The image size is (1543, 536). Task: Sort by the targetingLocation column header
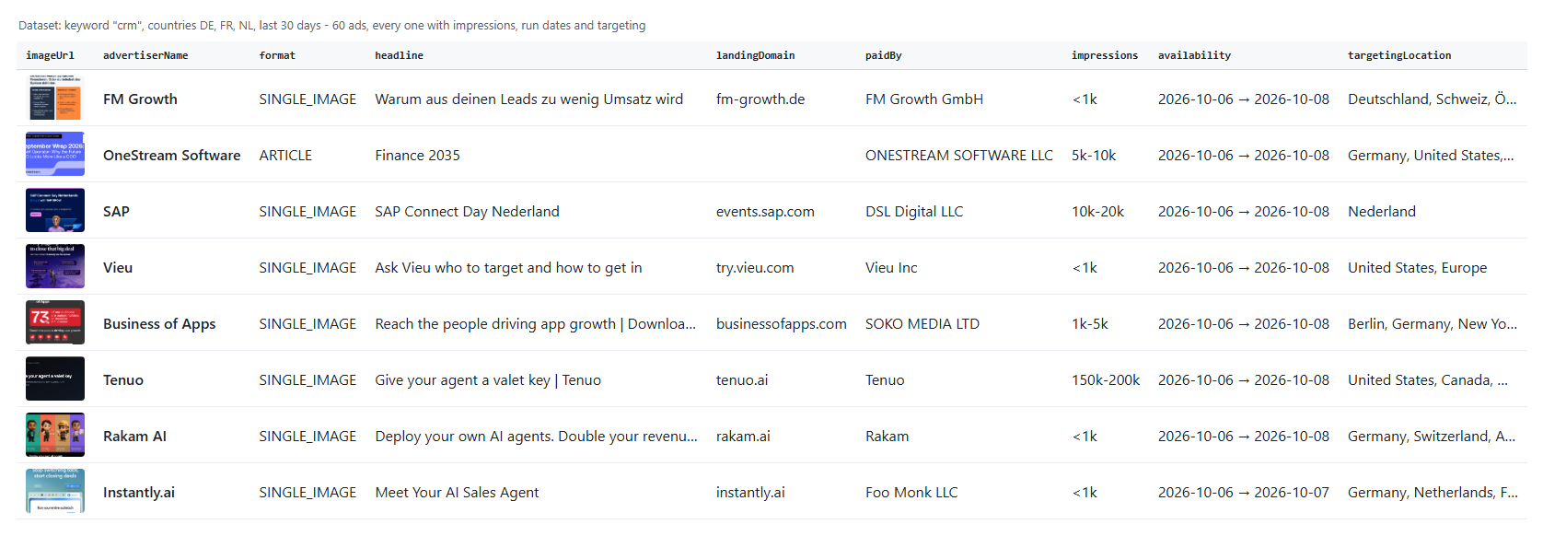coord(1399,55)
